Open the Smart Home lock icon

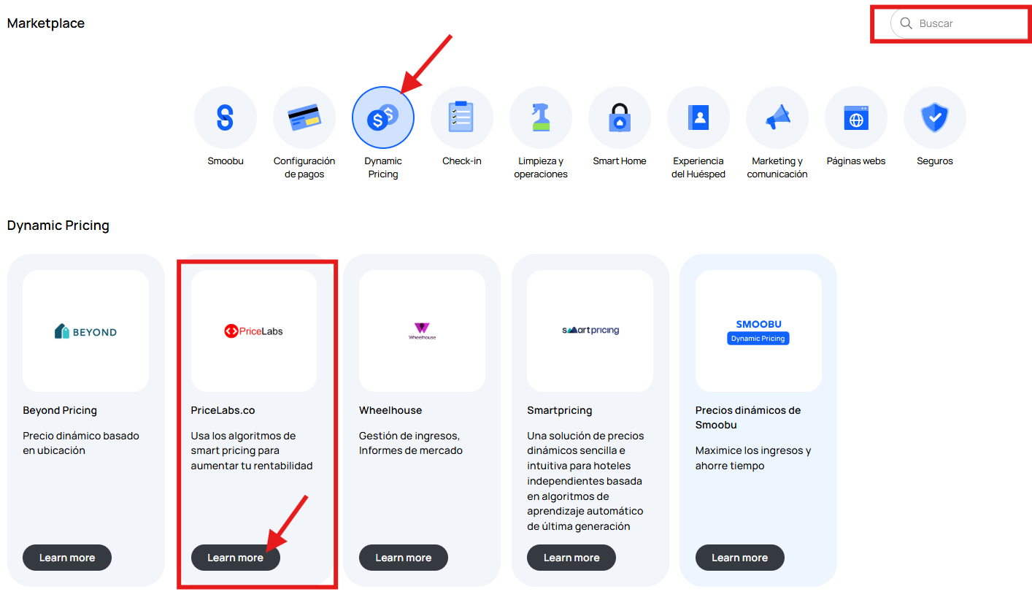(620, 118)
